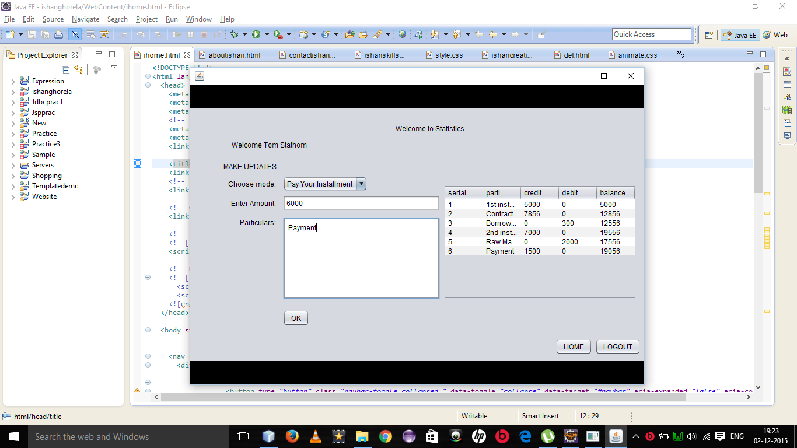Open the File menu
Screen dimensions: 797x448
tap(9, 19)
